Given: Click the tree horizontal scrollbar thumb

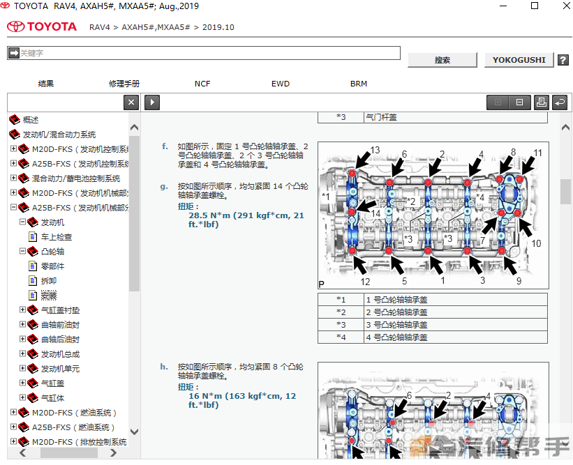Looking at the screenshot, I should tap(68, 453).
